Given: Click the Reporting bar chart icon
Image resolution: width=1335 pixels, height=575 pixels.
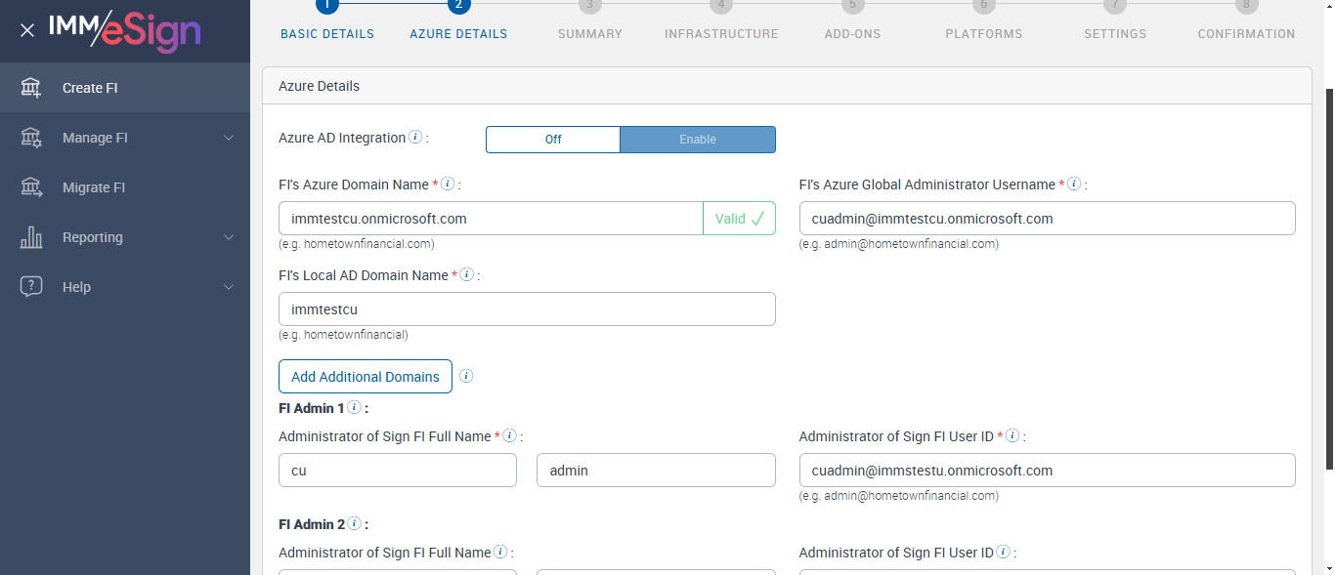Looking at the screenshot, I should (x=31, y=237).
